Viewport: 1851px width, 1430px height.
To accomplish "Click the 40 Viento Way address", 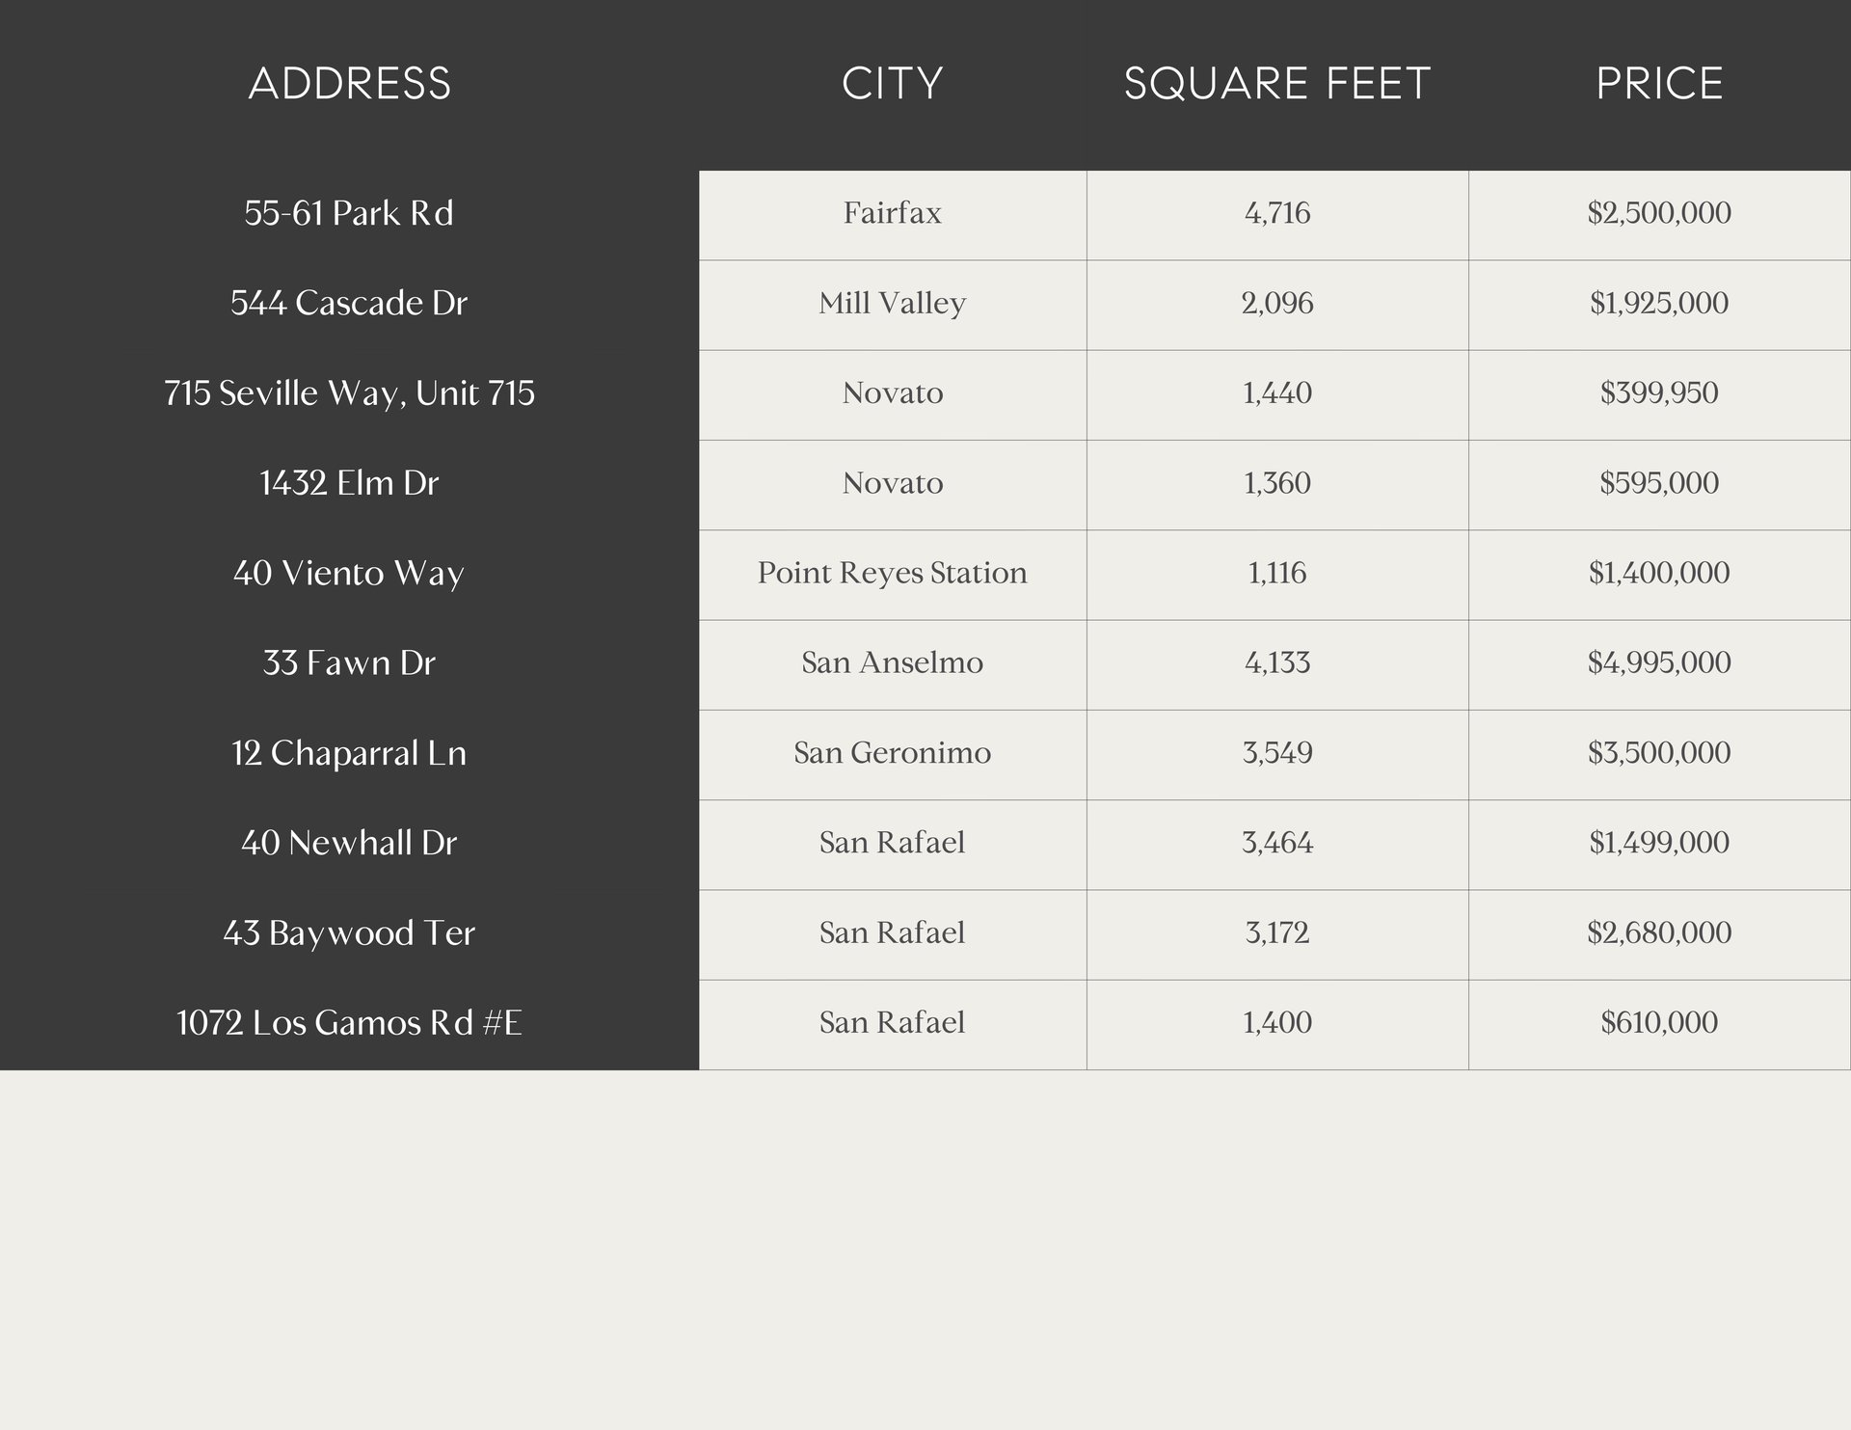I will point(349,573).
